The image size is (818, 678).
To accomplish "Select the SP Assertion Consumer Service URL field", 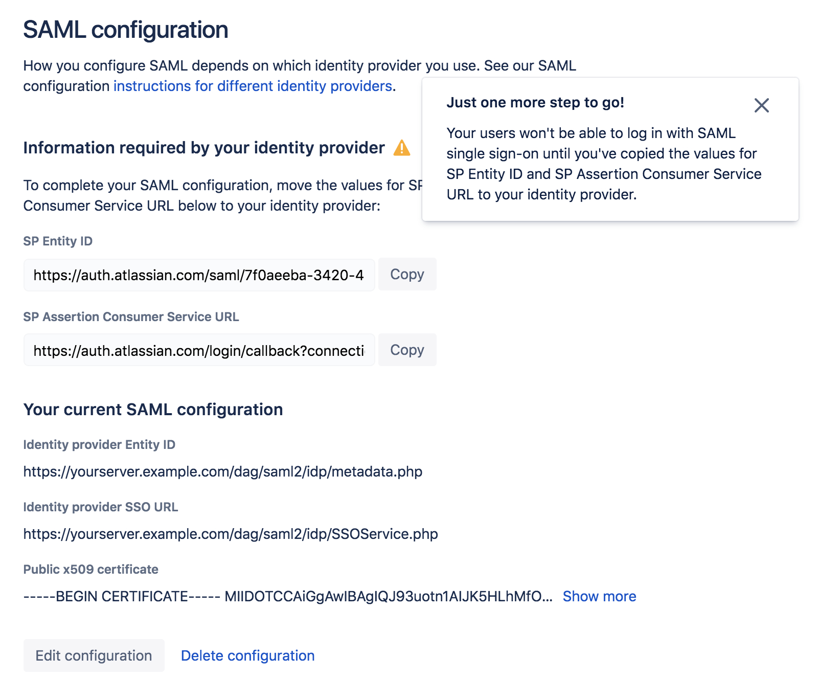I will (199, 350).
